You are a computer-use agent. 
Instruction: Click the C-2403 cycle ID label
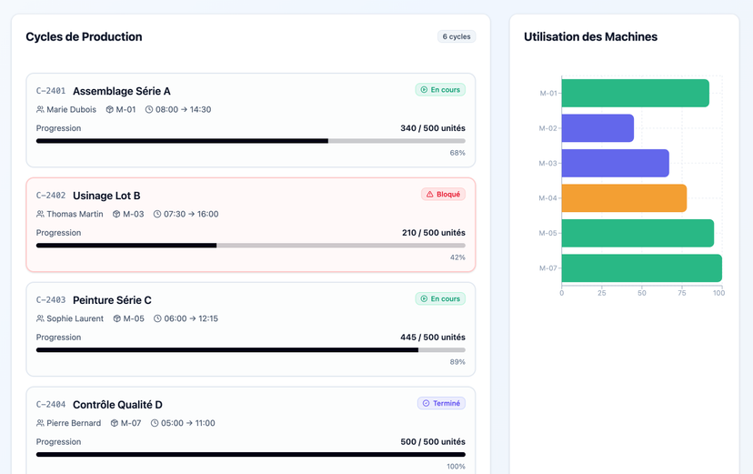tap(51, 300)
